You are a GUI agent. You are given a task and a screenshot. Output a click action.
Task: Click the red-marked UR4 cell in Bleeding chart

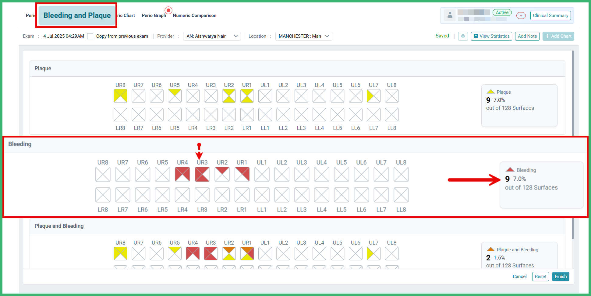click(x=182, y=174)
